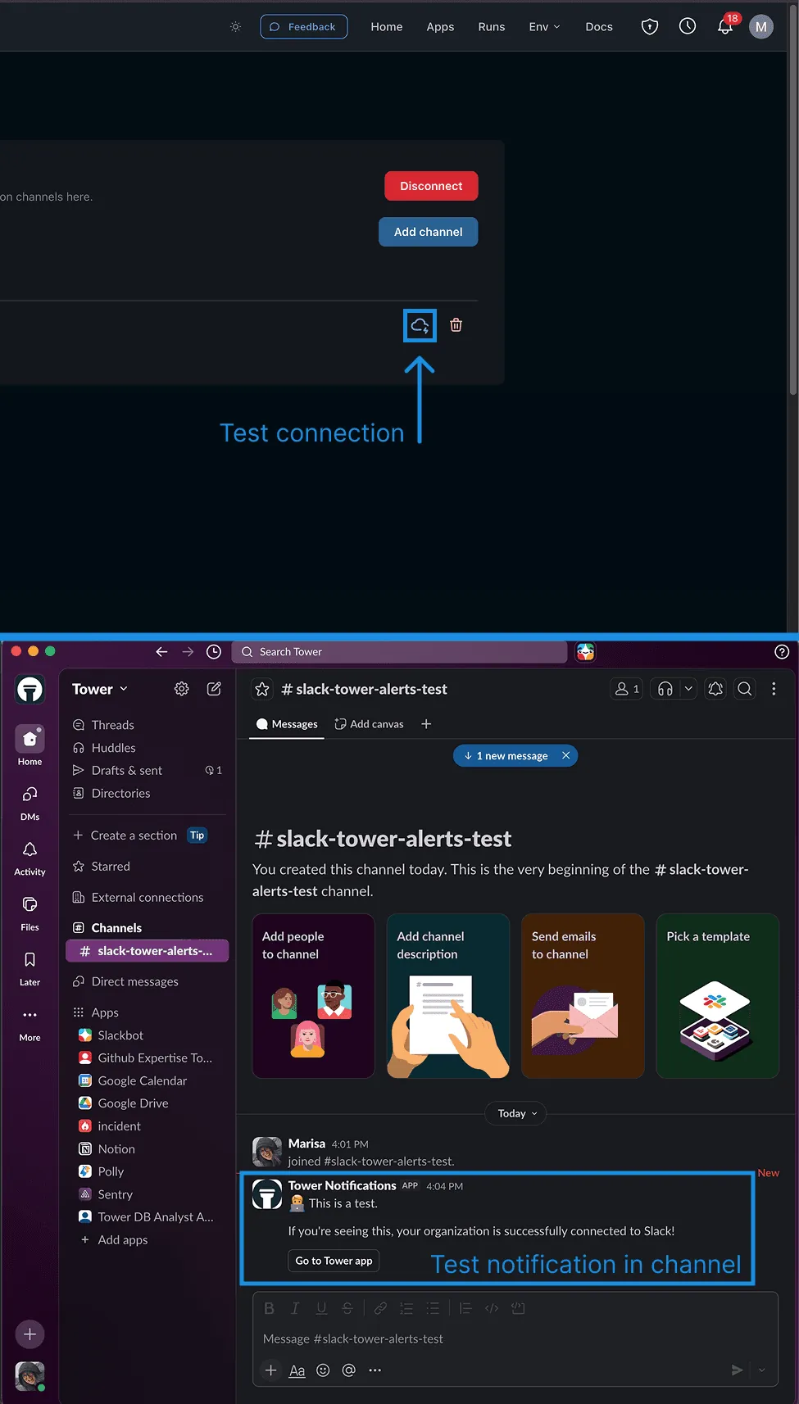Open Files in Slack left rail

(x=30, y=912)
